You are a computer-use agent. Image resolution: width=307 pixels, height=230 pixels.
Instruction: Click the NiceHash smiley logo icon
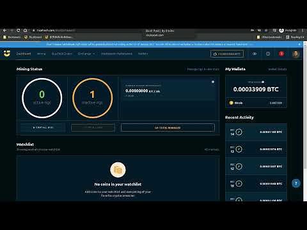[7, 54]
